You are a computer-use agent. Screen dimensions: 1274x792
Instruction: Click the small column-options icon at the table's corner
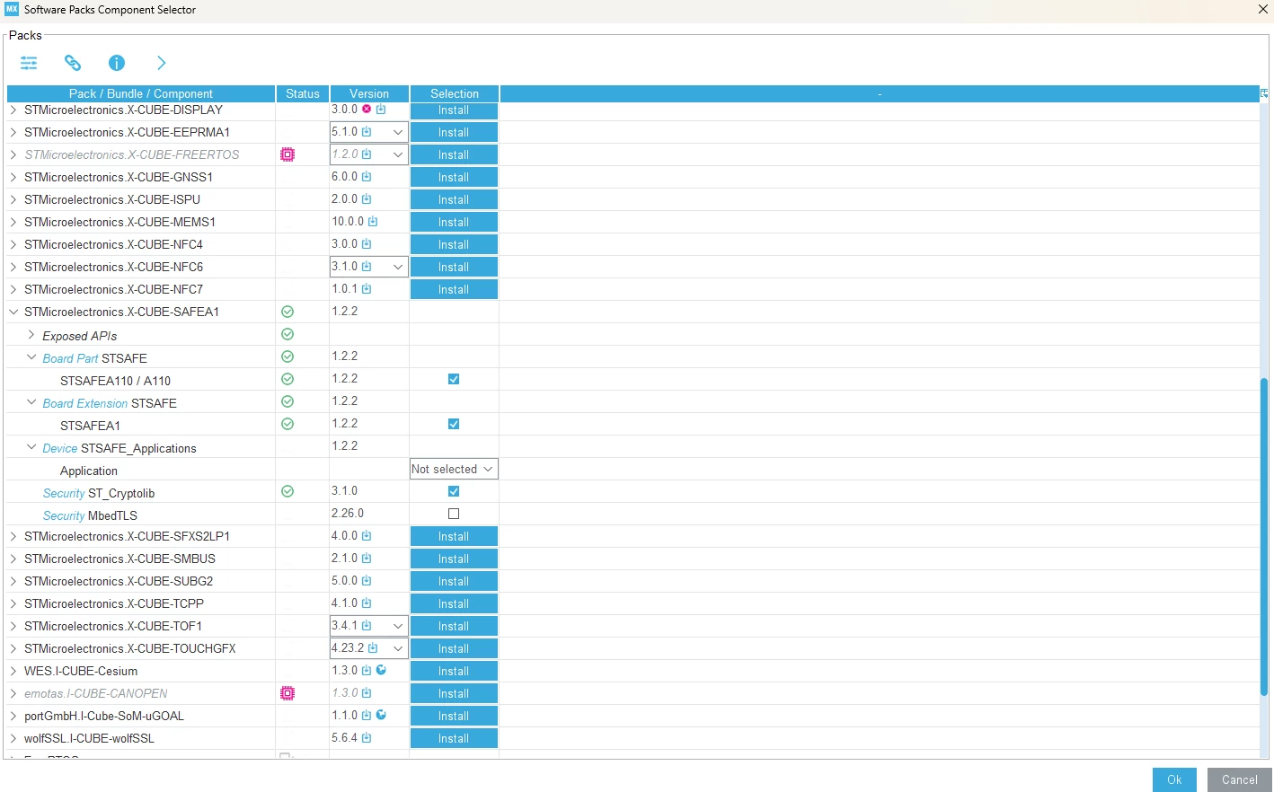click(1264, 93)
